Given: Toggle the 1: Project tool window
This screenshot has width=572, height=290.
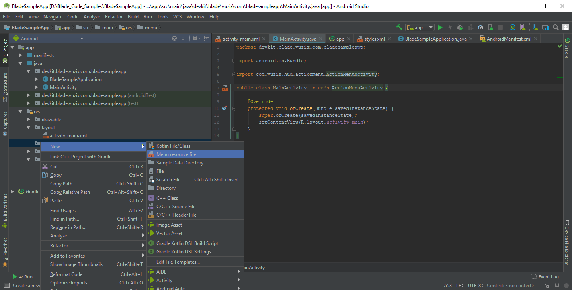Looking at the screenshot, I should coord(5,51).
